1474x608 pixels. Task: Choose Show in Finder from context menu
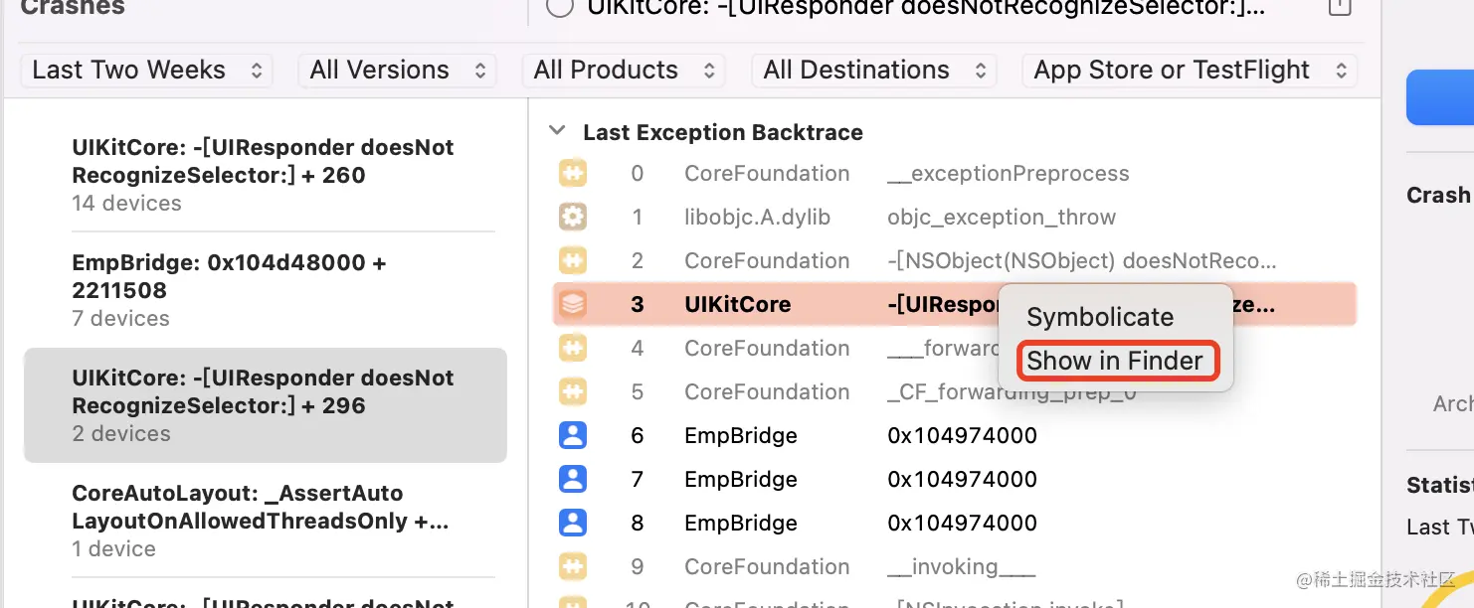click(x=1114, y=361)
